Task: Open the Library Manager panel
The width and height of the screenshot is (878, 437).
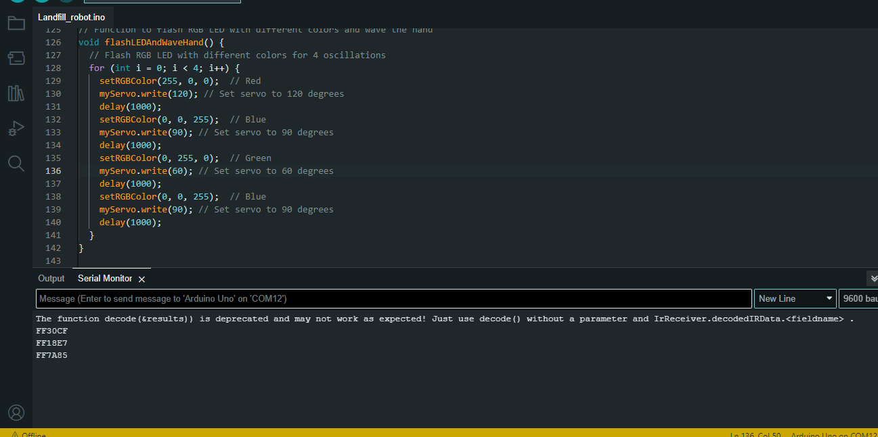Action: click(16, 93)
